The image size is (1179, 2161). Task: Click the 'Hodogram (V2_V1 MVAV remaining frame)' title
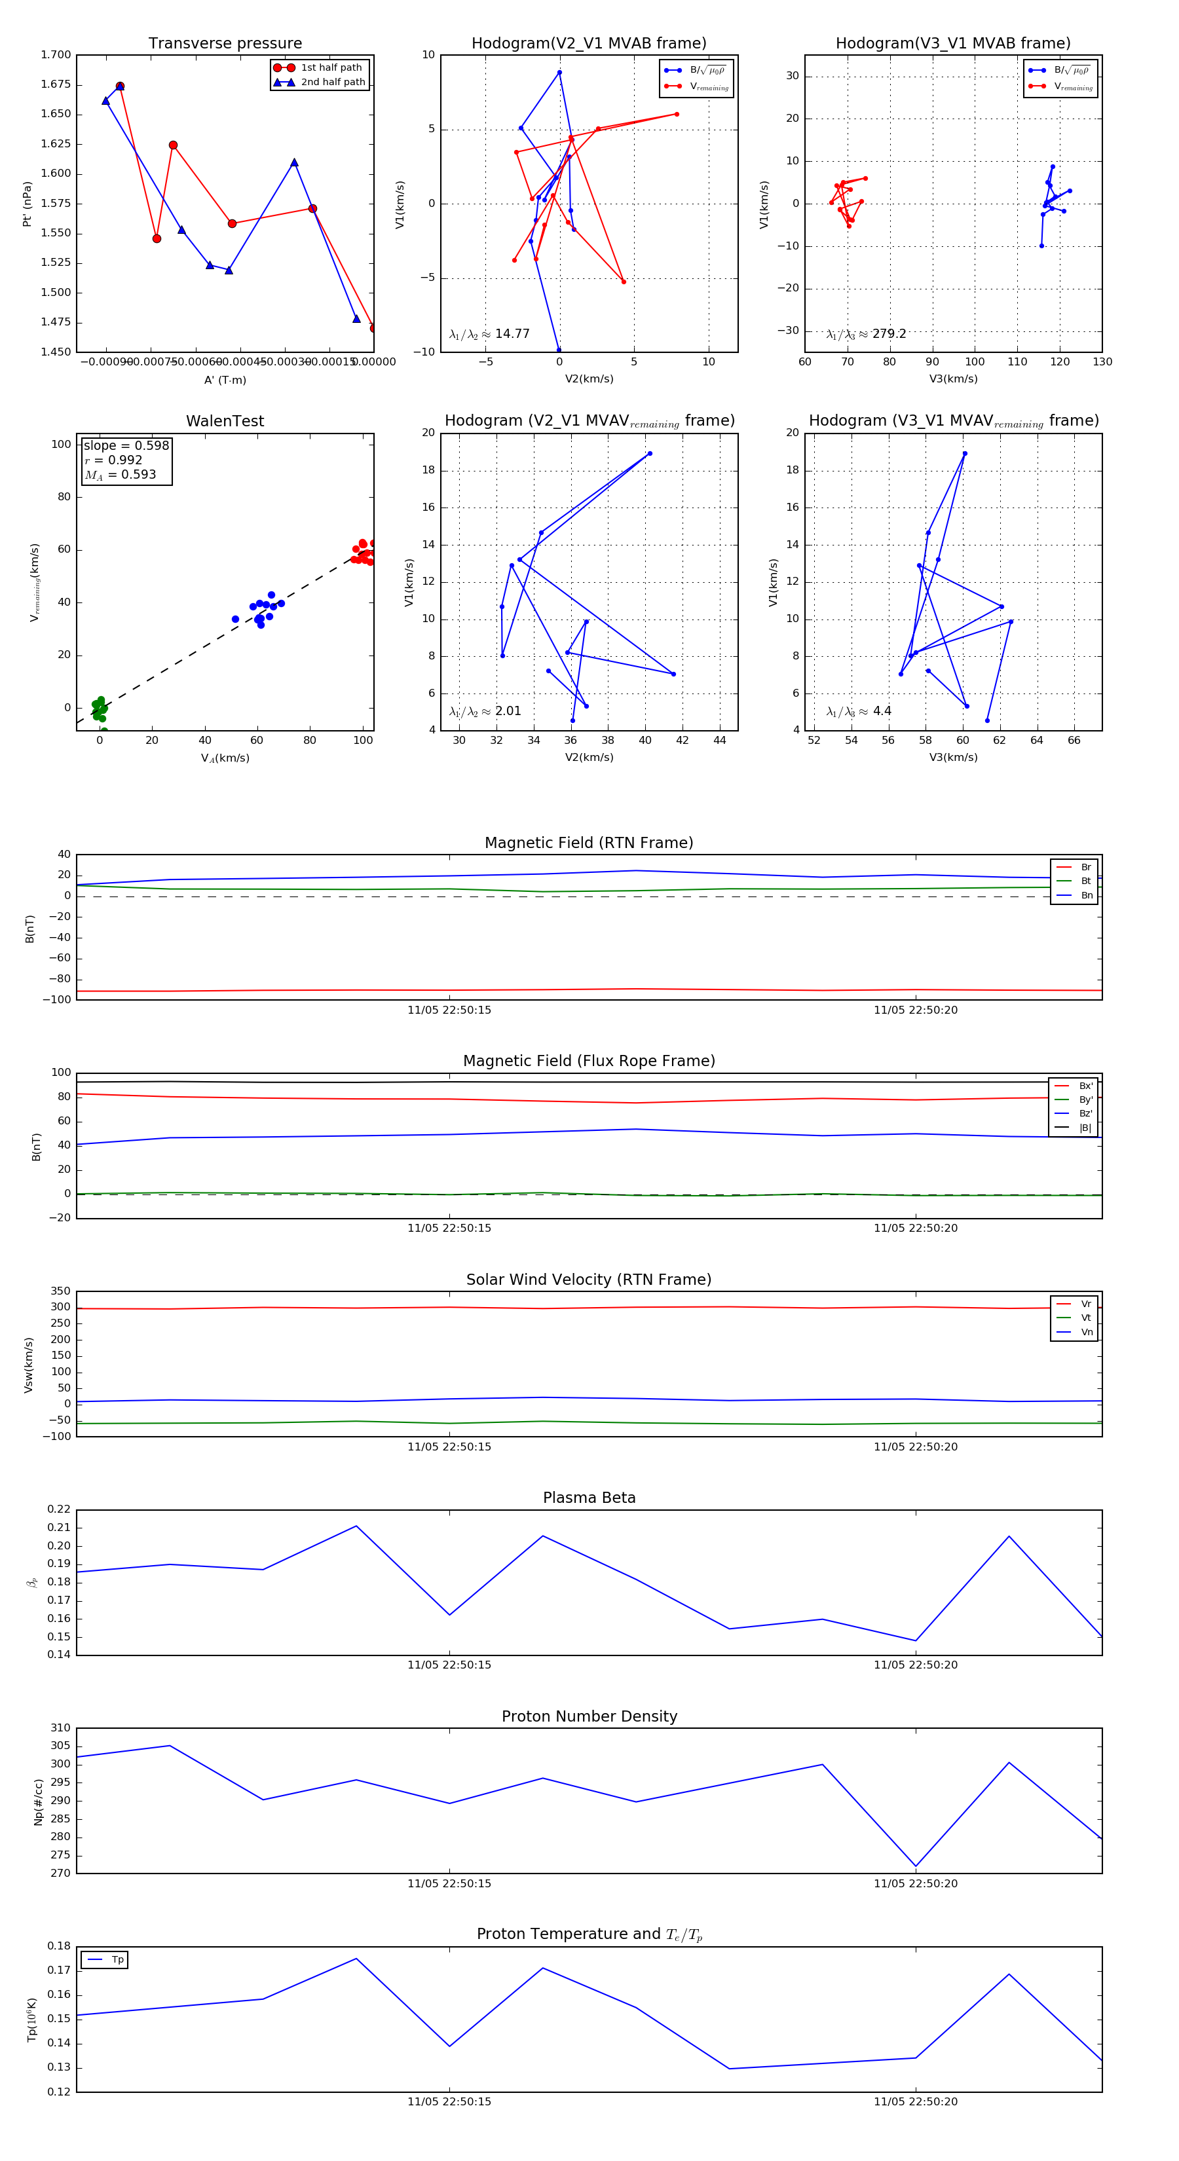coord(589,421)
